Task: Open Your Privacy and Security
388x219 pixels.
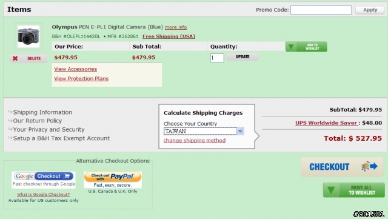Action: coord(48,129)
